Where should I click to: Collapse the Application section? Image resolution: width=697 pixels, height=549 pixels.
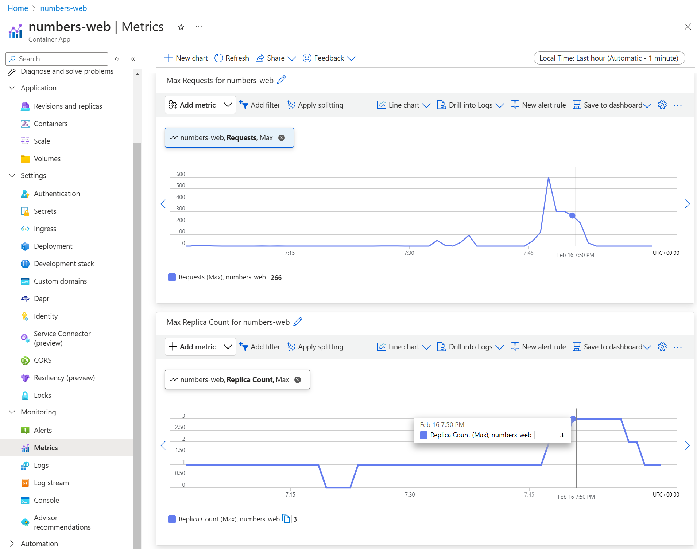[12, 88]
